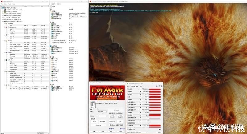
Task: Click the ASUSTeK motherboard icon in HWMonitor
Action: click(x=5, y=10)
